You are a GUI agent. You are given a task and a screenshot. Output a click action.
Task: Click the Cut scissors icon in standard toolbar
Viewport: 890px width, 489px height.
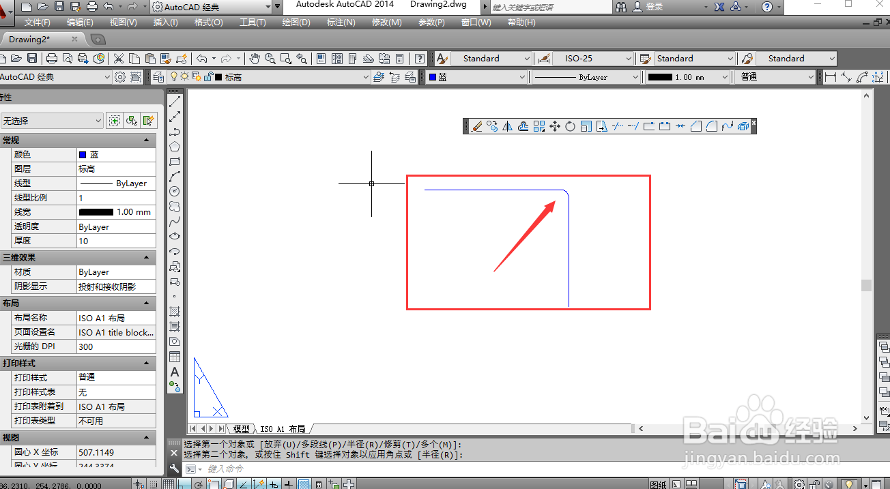[118, 59]
